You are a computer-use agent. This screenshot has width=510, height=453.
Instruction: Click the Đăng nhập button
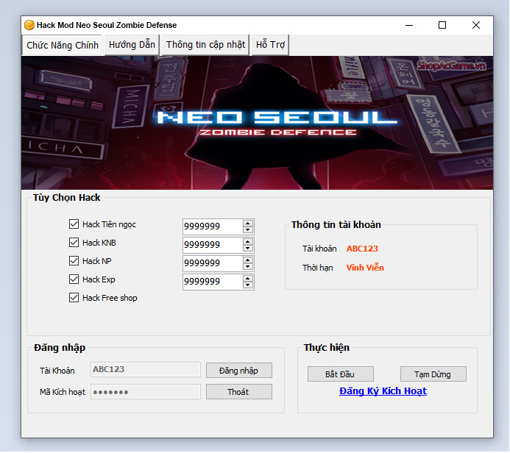(239, 371)
